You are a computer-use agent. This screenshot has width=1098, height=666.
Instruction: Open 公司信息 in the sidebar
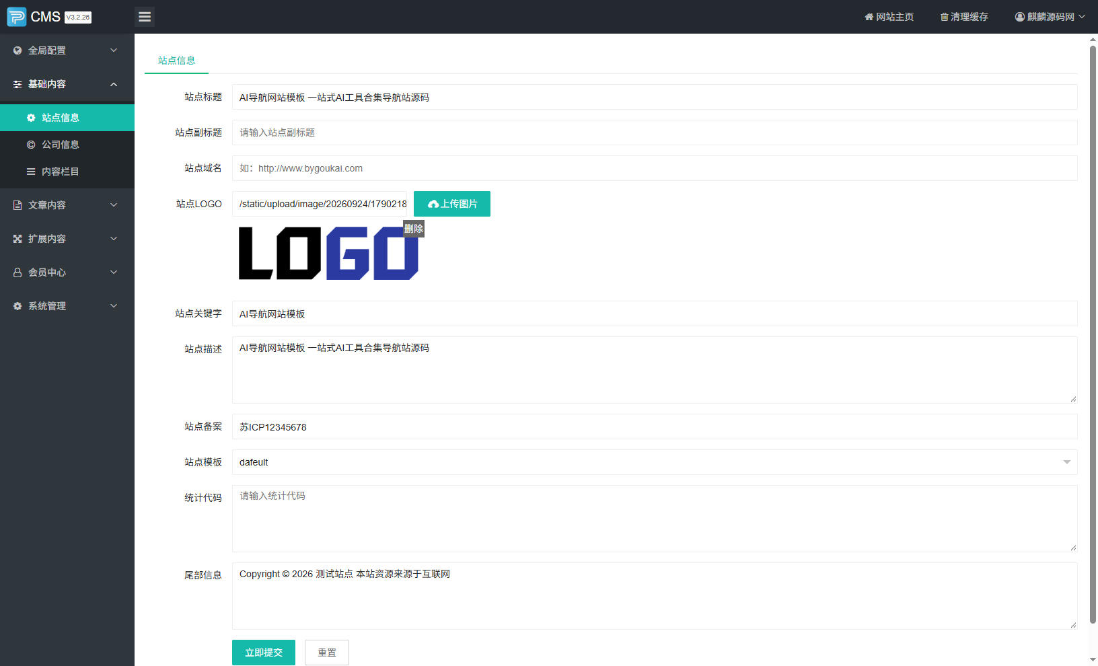(x=67, y=145)
